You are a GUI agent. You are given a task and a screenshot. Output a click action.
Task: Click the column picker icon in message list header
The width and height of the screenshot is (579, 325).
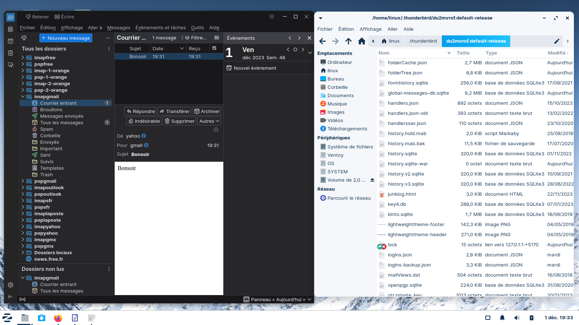point(214,48)
